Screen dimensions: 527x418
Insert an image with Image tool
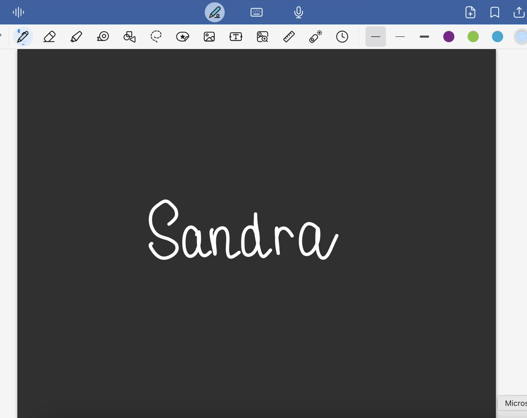[209, 37]
